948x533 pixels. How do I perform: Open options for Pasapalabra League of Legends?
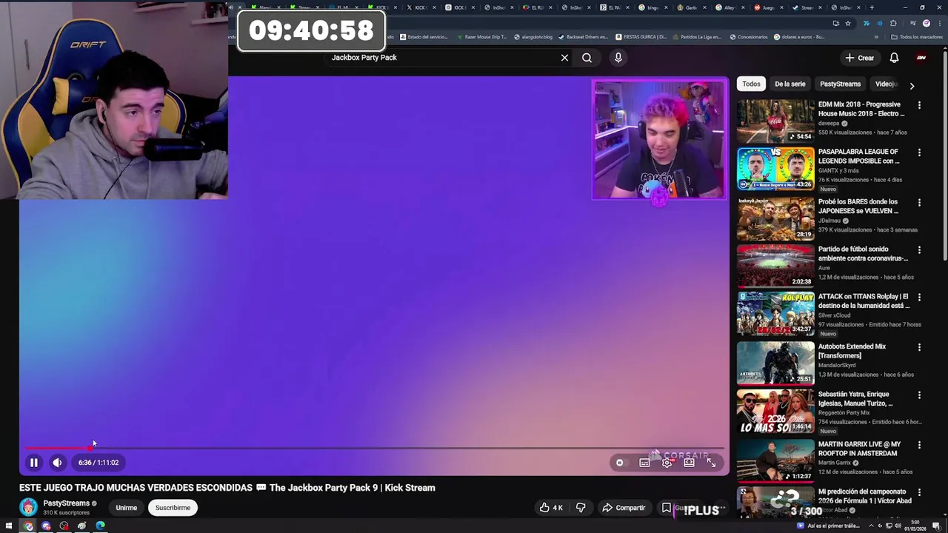pyautogui.click(x=919, y=152)
